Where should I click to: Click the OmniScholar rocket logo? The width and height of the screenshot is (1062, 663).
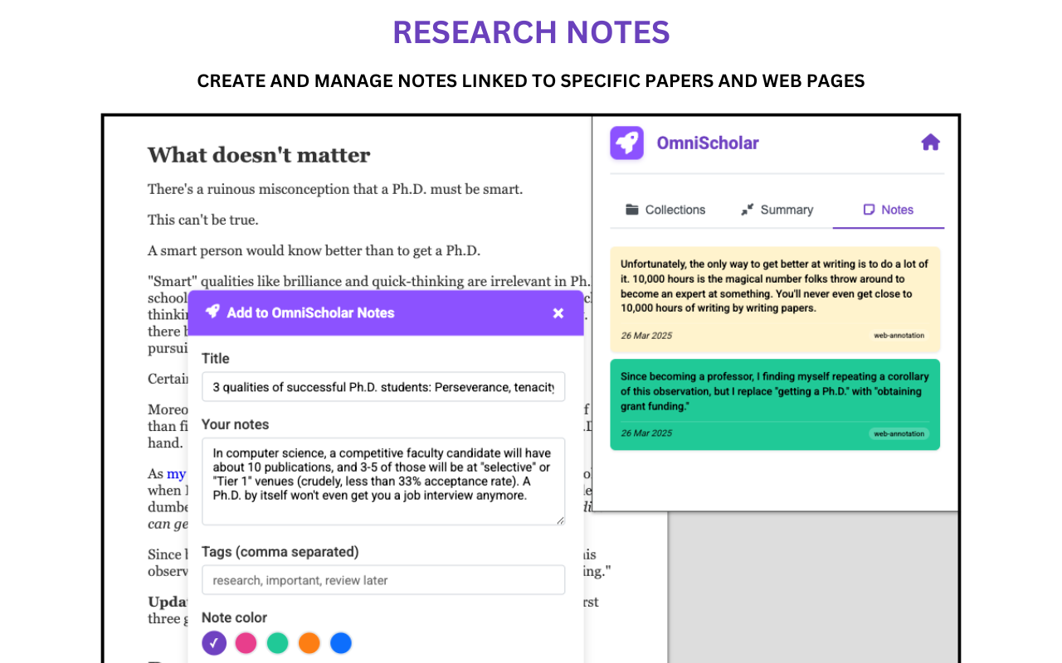pos(626,143)
